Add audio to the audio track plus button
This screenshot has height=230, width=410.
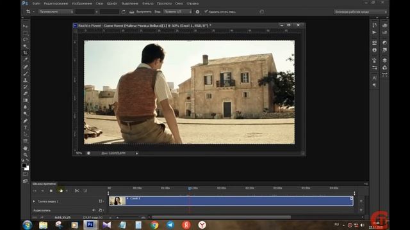point(361,210)
